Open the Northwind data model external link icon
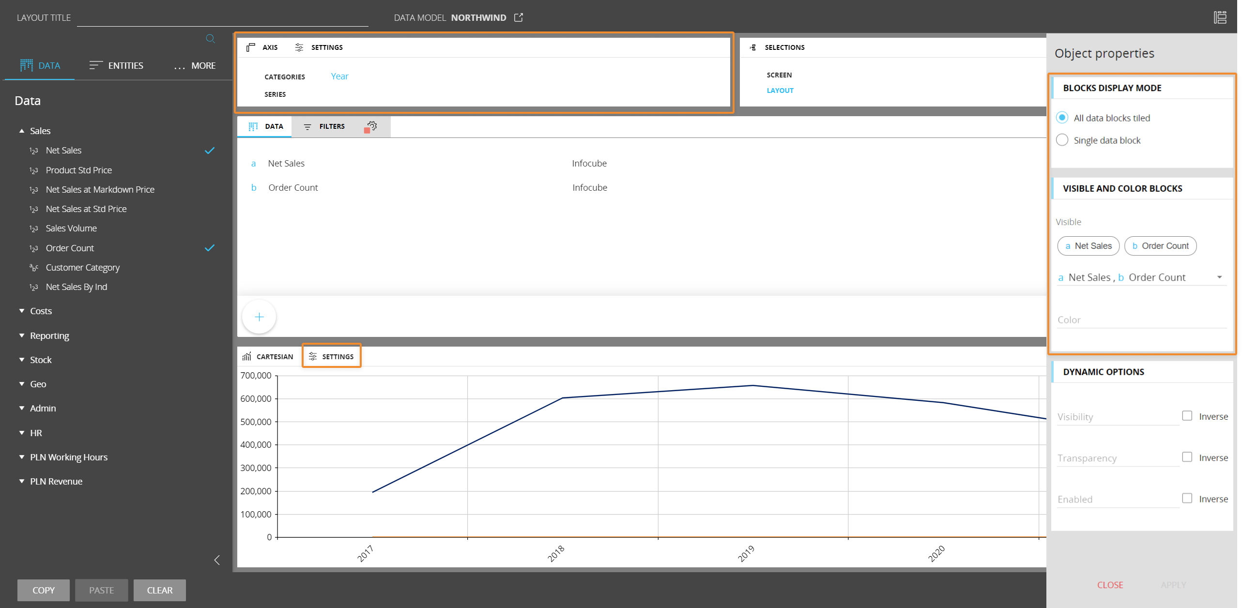Image resolution: width=1242 pixels, height=608 pixels. [x=519, y=17]
